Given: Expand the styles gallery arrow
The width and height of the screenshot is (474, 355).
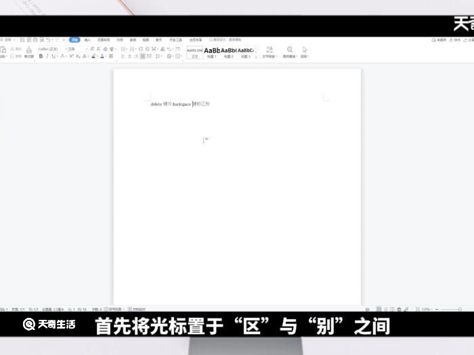Looking at the screenshot, I should click(257, 56).
